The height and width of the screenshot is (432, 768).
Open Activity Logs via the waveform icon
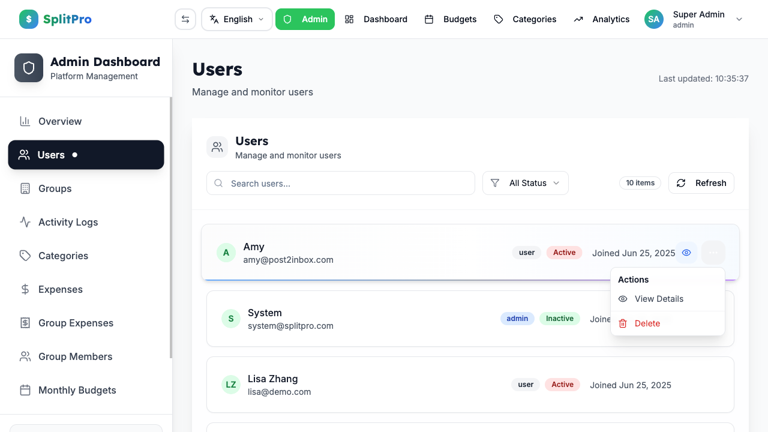(x=25, y=222)
